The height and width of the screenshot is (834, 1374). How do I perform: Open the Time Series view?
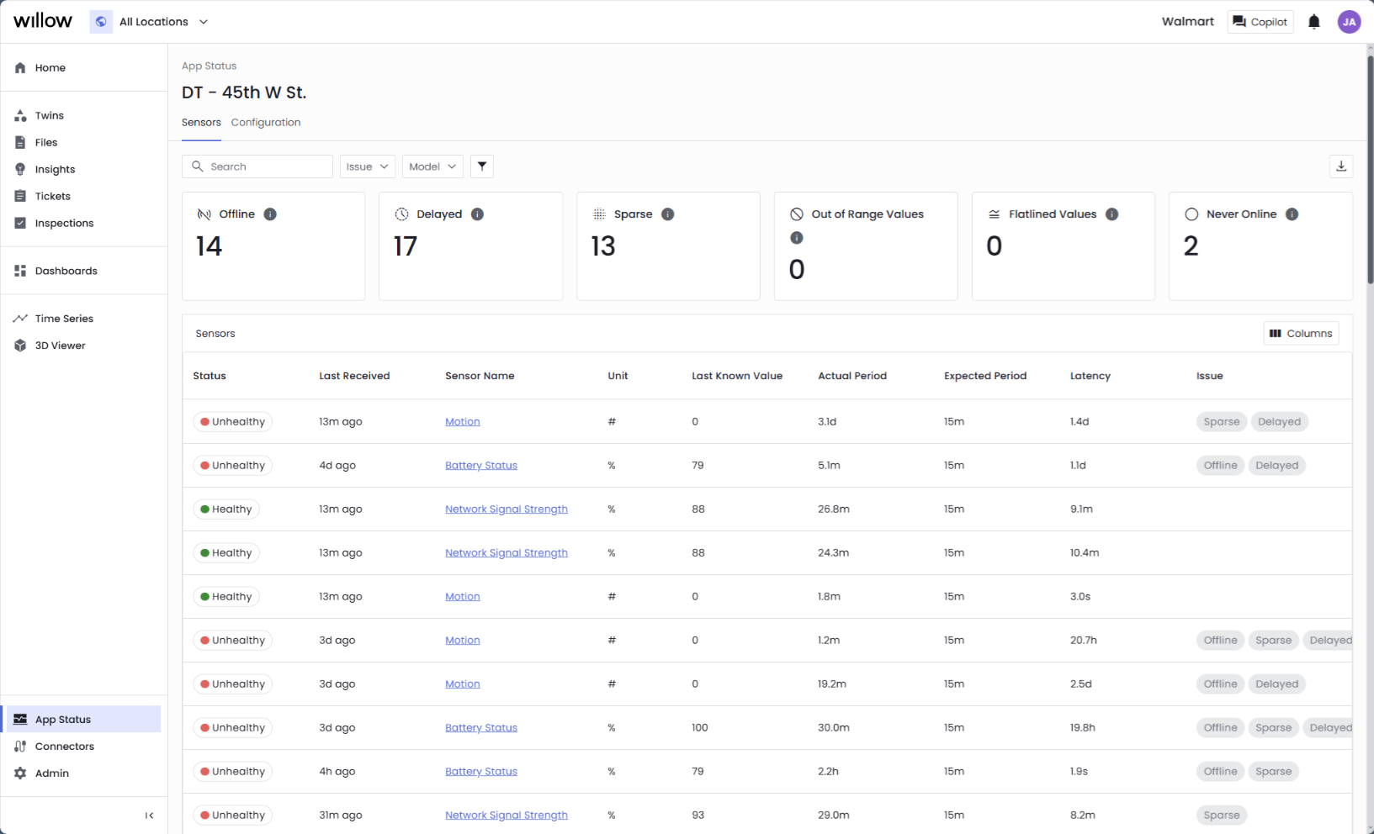(63, 319)
